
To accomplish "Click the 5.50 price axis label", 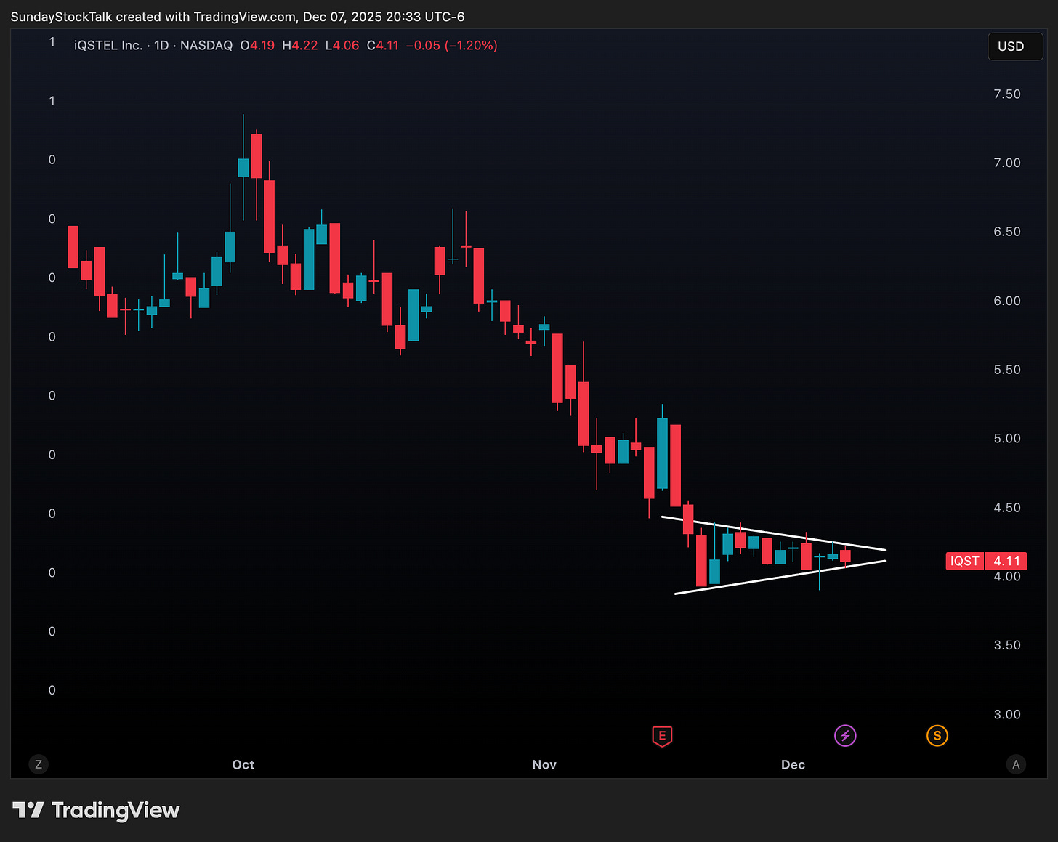I will coord(1007,370).
